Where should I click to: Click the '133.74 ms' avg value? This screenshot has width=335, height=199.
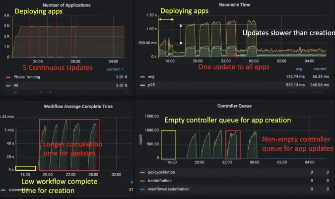[295, 76]
